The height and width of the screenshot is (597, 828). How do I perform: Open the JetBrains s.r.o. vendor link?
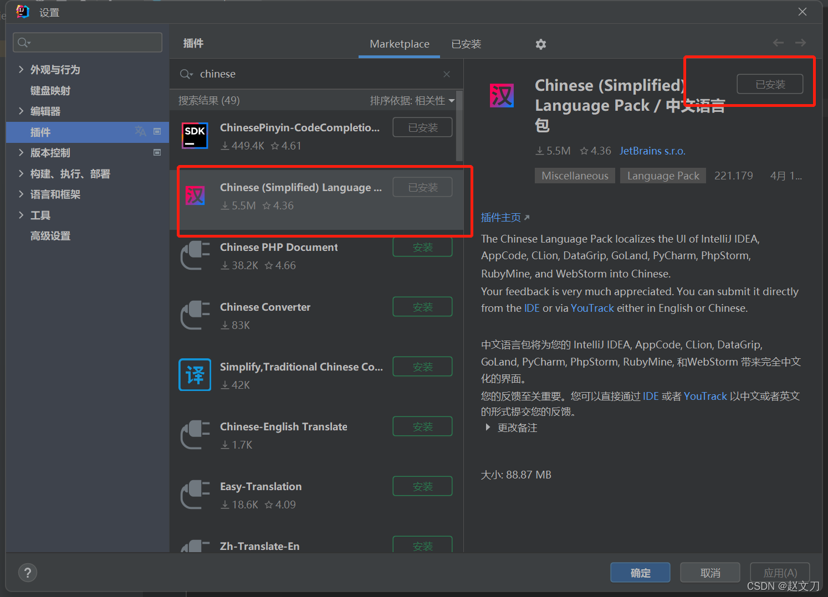click(x=652, y=151)
